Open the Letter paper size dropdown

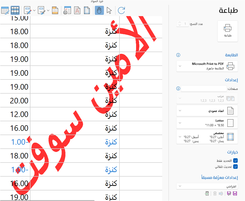207,123
